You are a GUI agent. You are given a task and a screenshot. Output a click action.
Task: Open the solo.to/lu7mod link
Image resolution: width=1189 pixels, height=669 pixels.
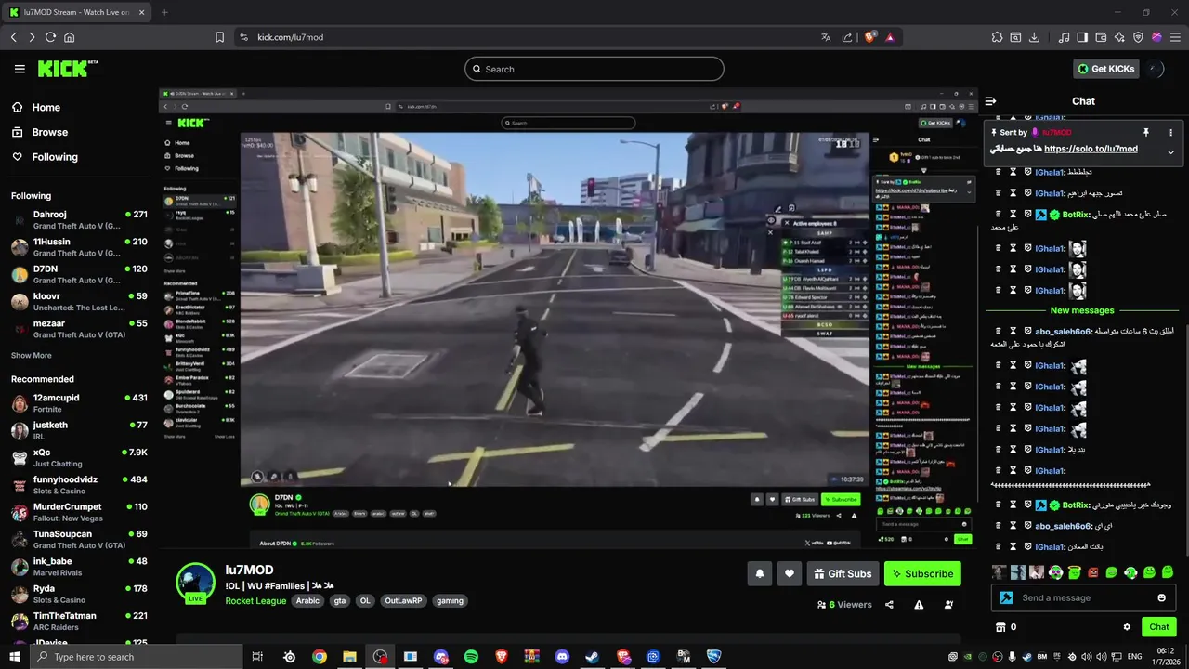(x=1091, y=149)
